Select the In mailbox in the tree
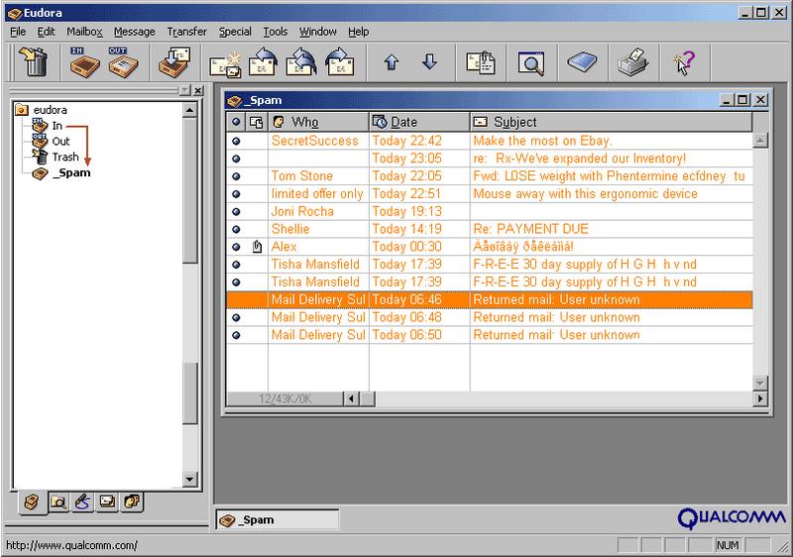 point(57,125)
